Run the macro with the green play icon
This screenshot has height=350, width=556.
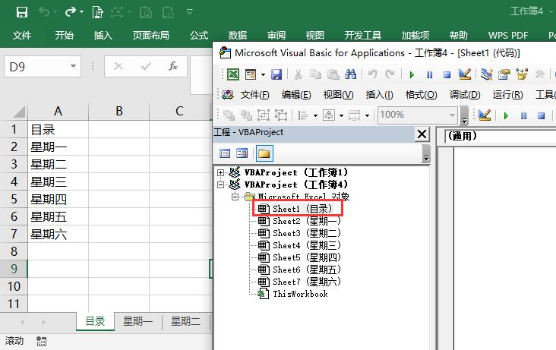point(412,74)
